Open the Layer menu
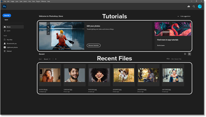Image resolution: width=206 pixels, height=117 pixels. (17, 1)
